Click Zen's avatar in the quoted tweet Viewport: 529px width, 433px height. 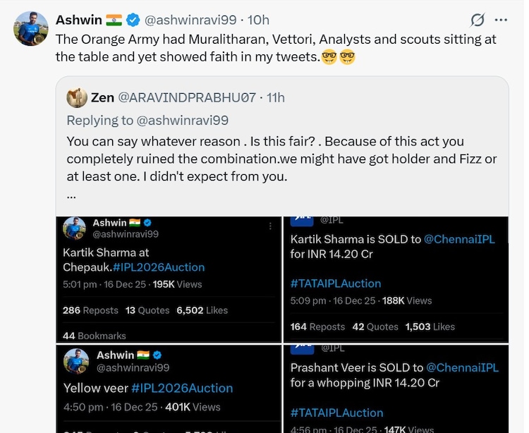(x=77, y=97)
